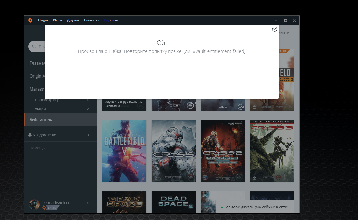
Task: Open the Battlefield V game tile
Action: click(124, 151)
